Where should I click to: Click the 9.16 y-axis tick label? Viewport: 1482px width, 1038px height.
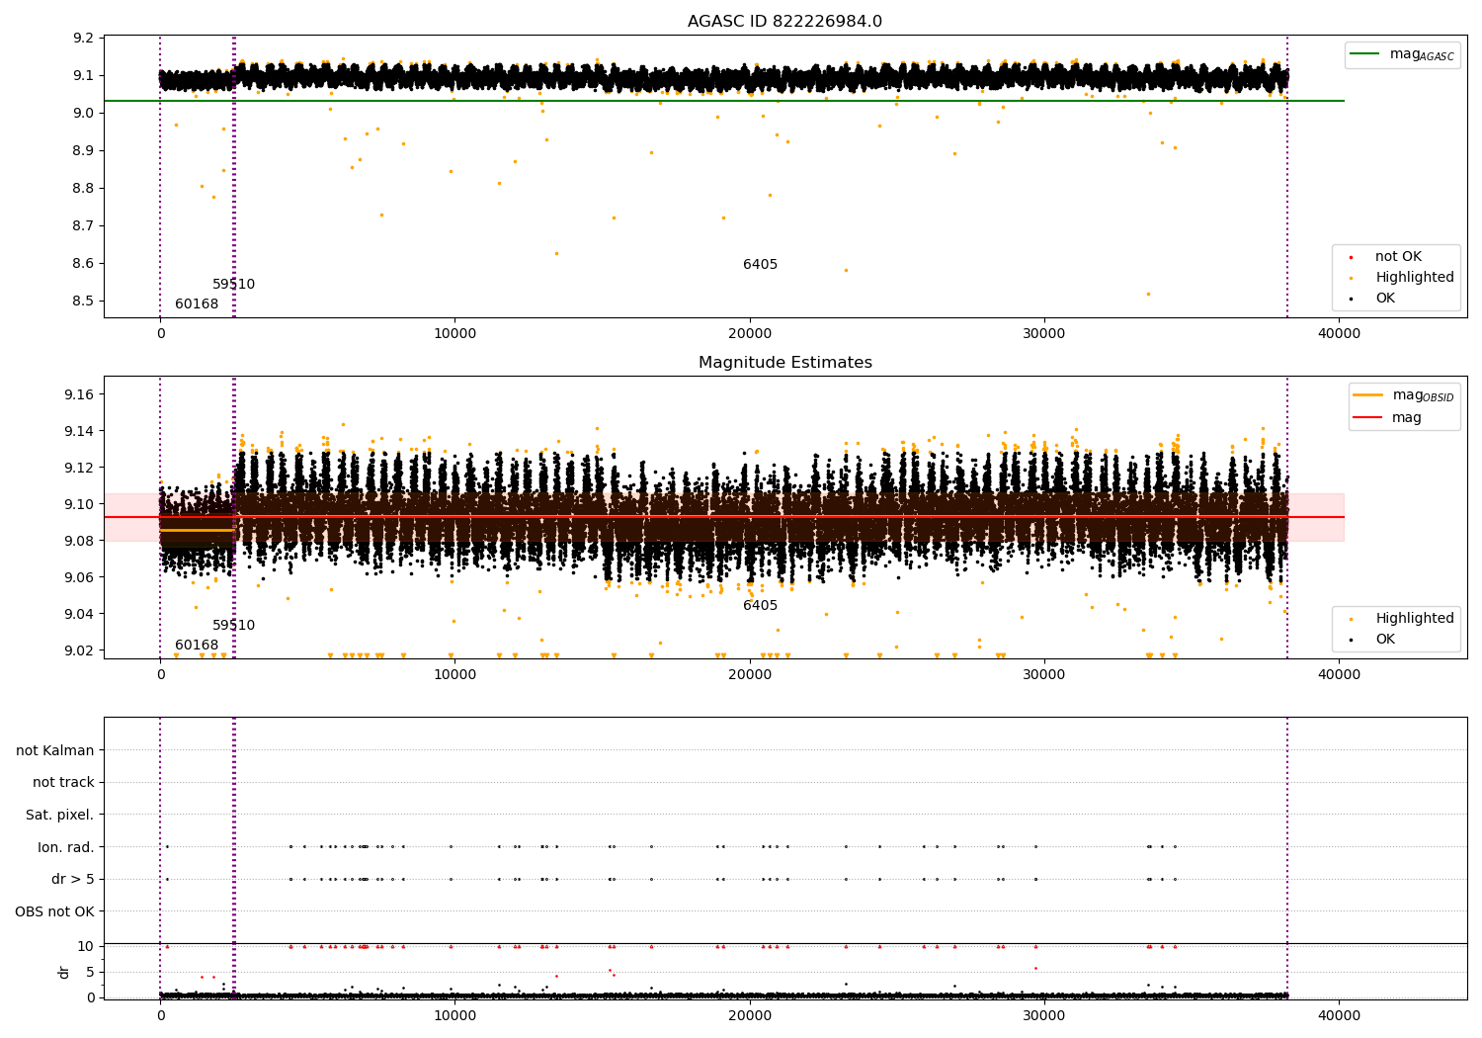[80, 395]
